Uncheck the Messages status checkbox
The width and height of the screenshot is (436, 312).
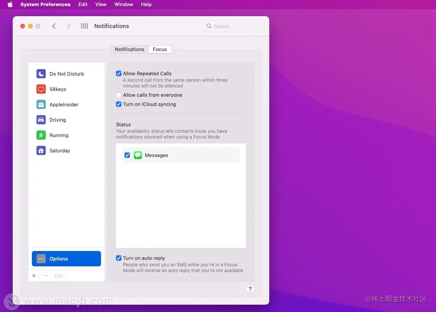pyautogui.click(x=127, y=155)
